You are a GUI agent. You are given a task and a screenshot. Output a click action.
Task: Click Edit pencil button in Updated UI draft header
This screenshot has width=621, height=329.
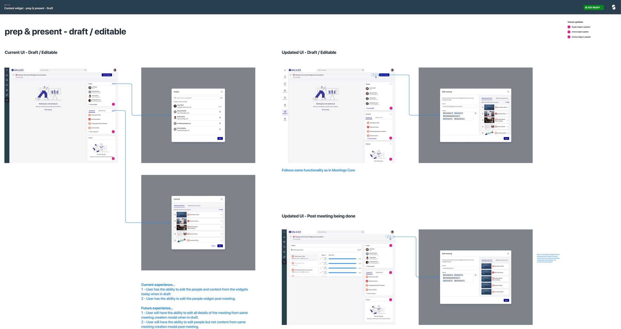(x=374, y=75)
